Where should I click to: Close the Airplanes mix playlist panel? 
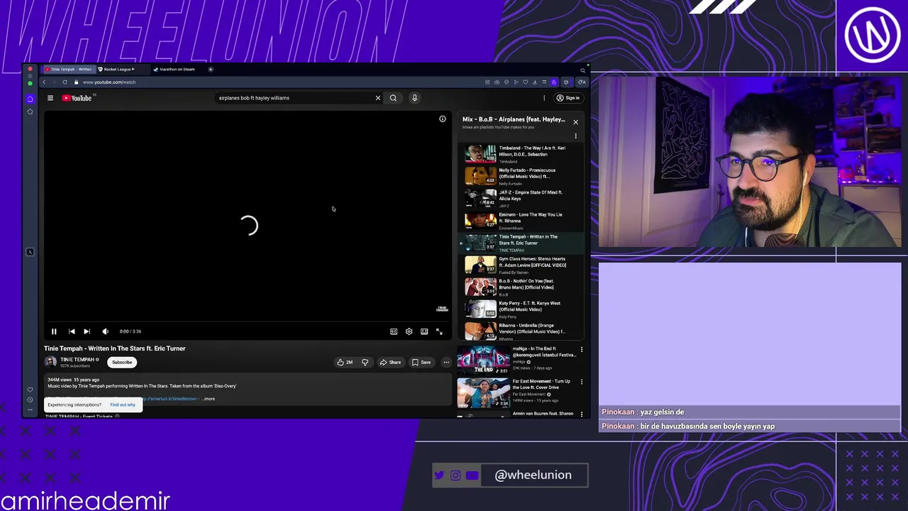575,122
